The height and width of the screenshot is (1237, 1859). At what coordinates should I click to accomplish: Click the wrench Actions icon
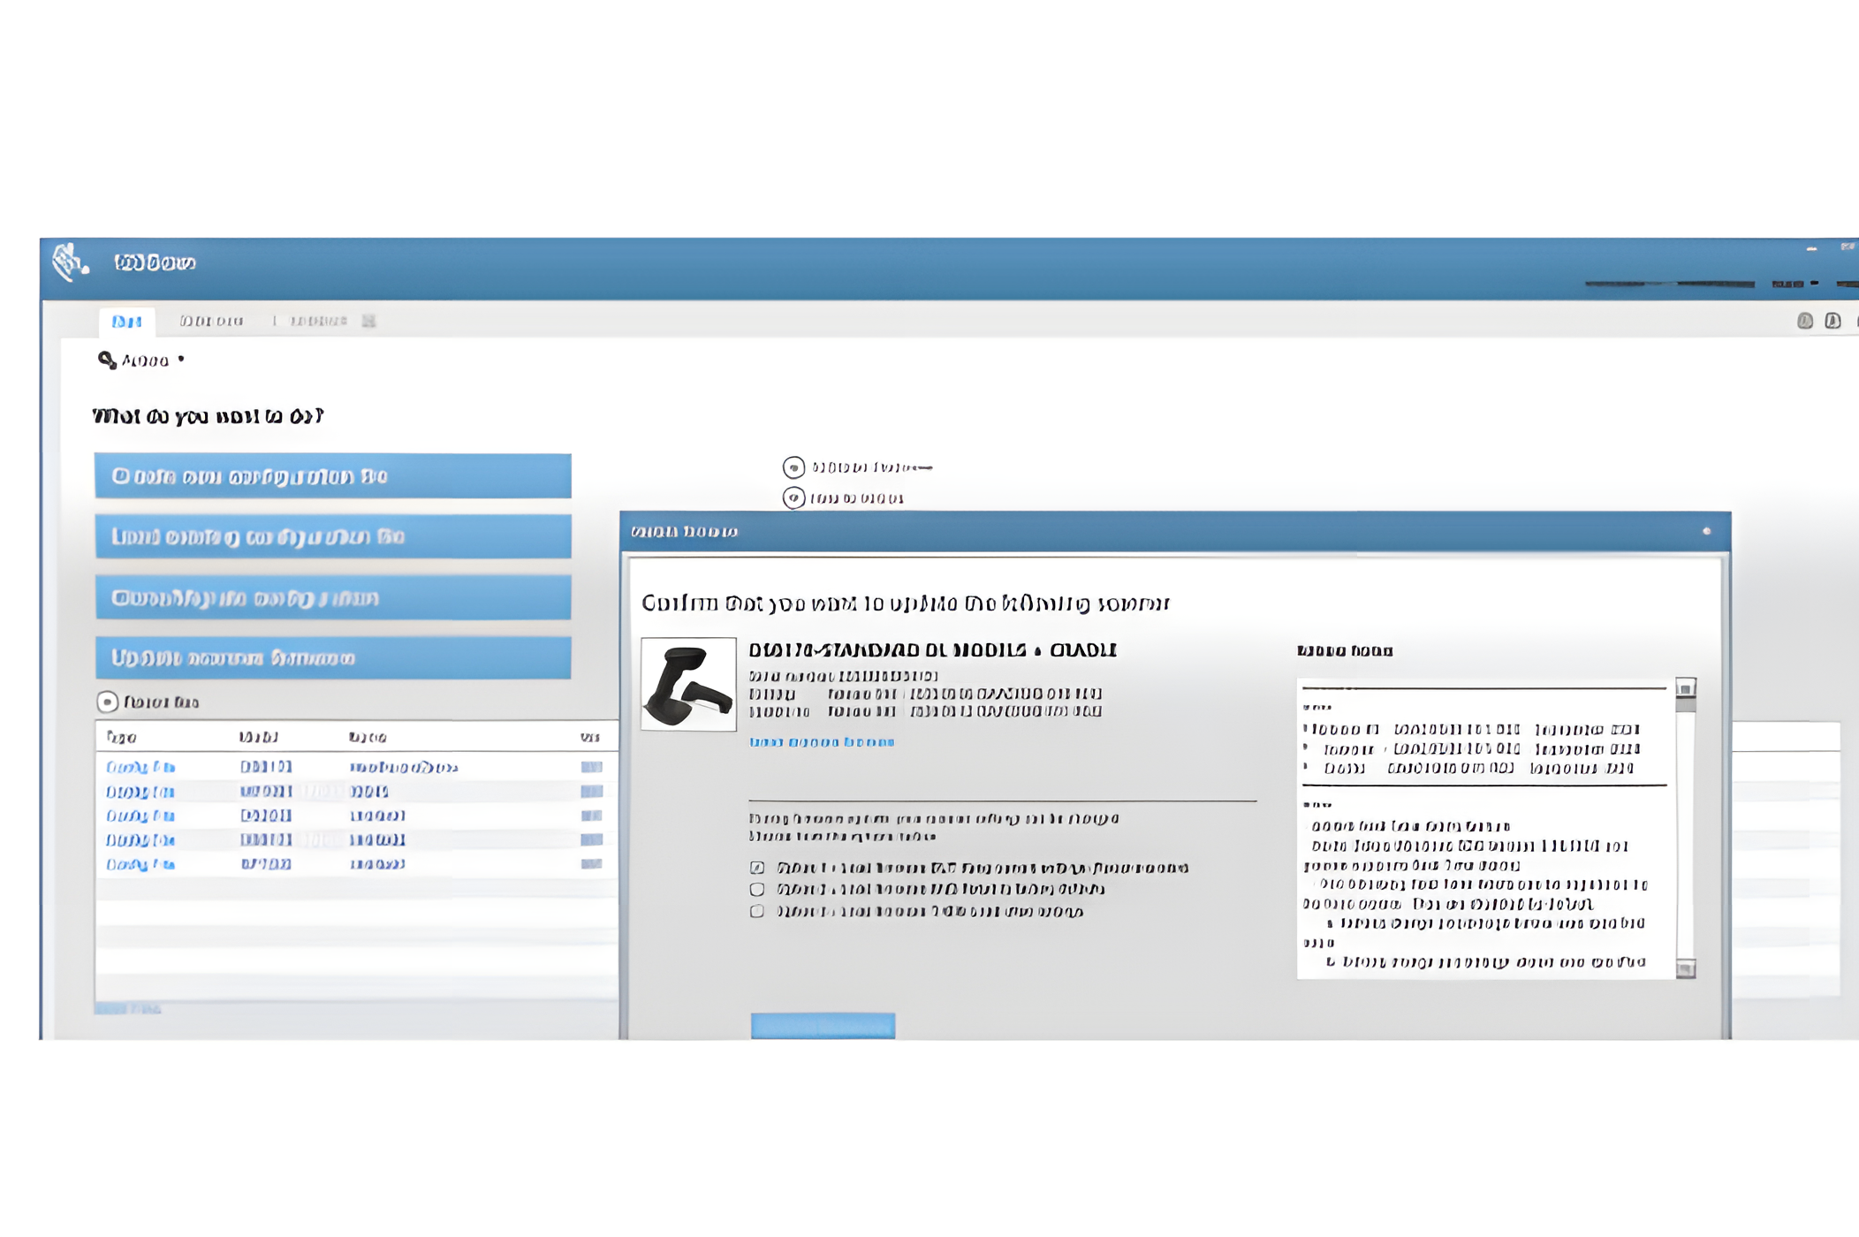point(107,360)
